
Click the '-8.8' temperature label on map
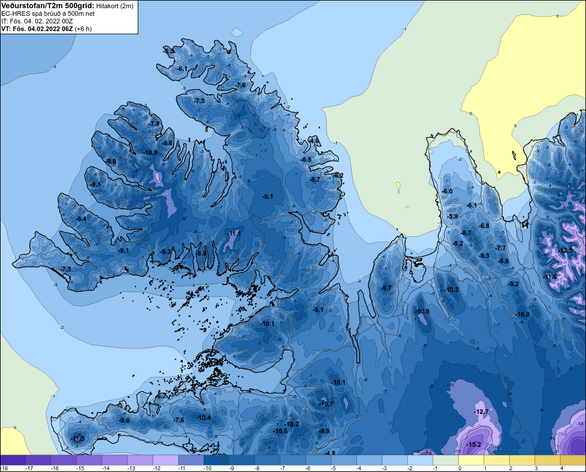pos(202,253)
